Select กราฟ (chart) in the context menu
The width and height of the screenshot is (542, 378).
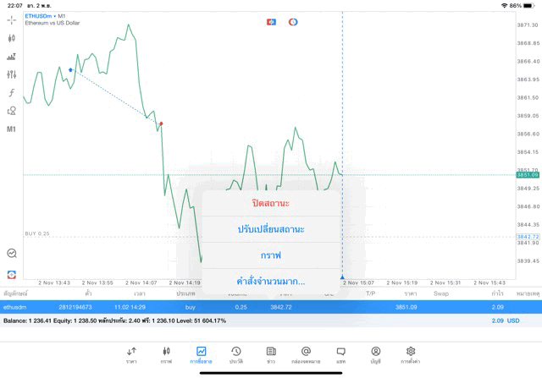[x=271, y=255]
